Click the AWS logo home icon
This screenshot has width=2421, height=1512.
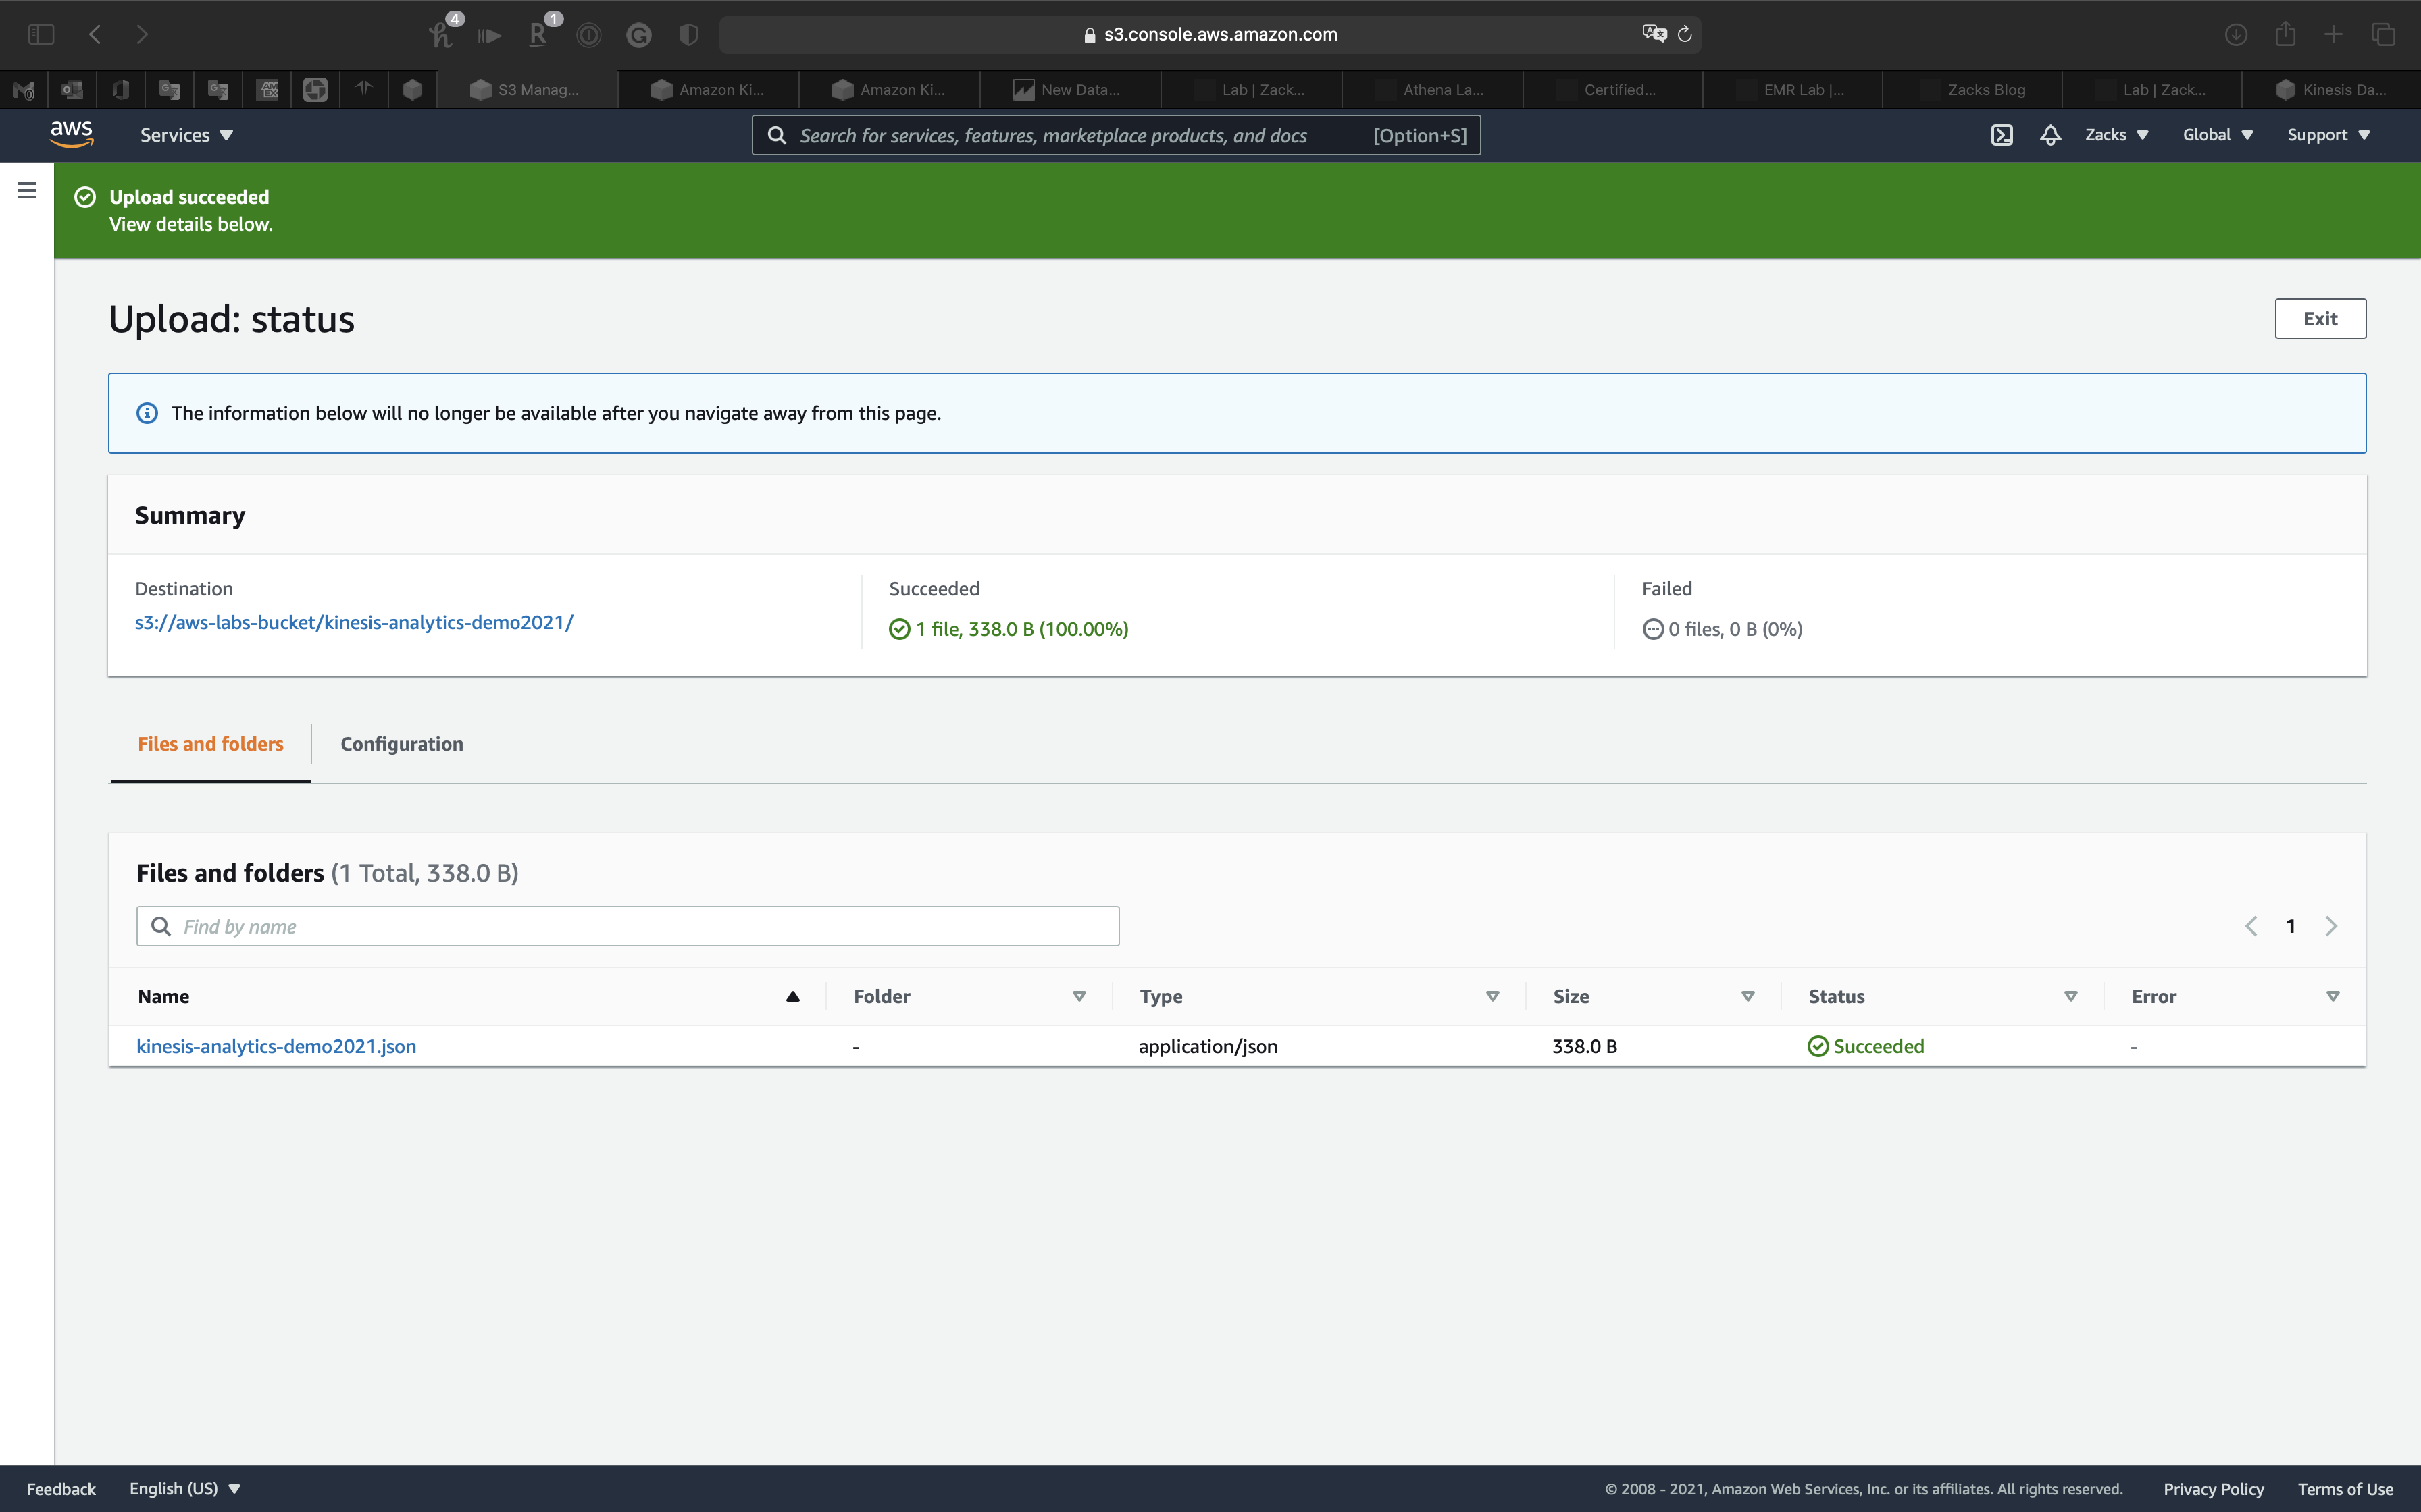tap(72, 134)
